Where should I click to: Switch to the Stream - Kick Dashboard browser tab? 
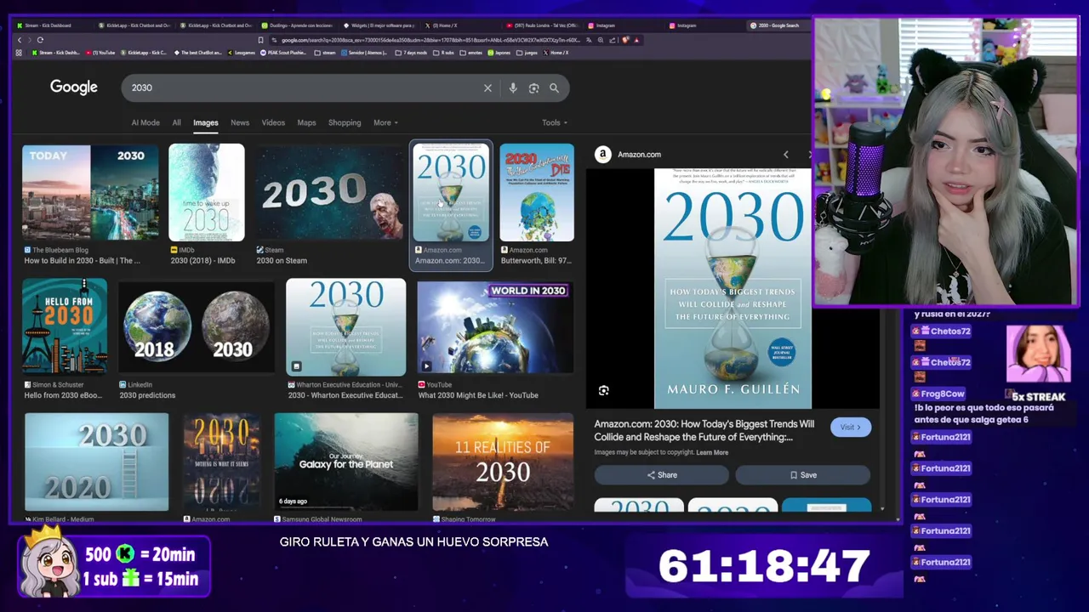(x=51, y=25)
